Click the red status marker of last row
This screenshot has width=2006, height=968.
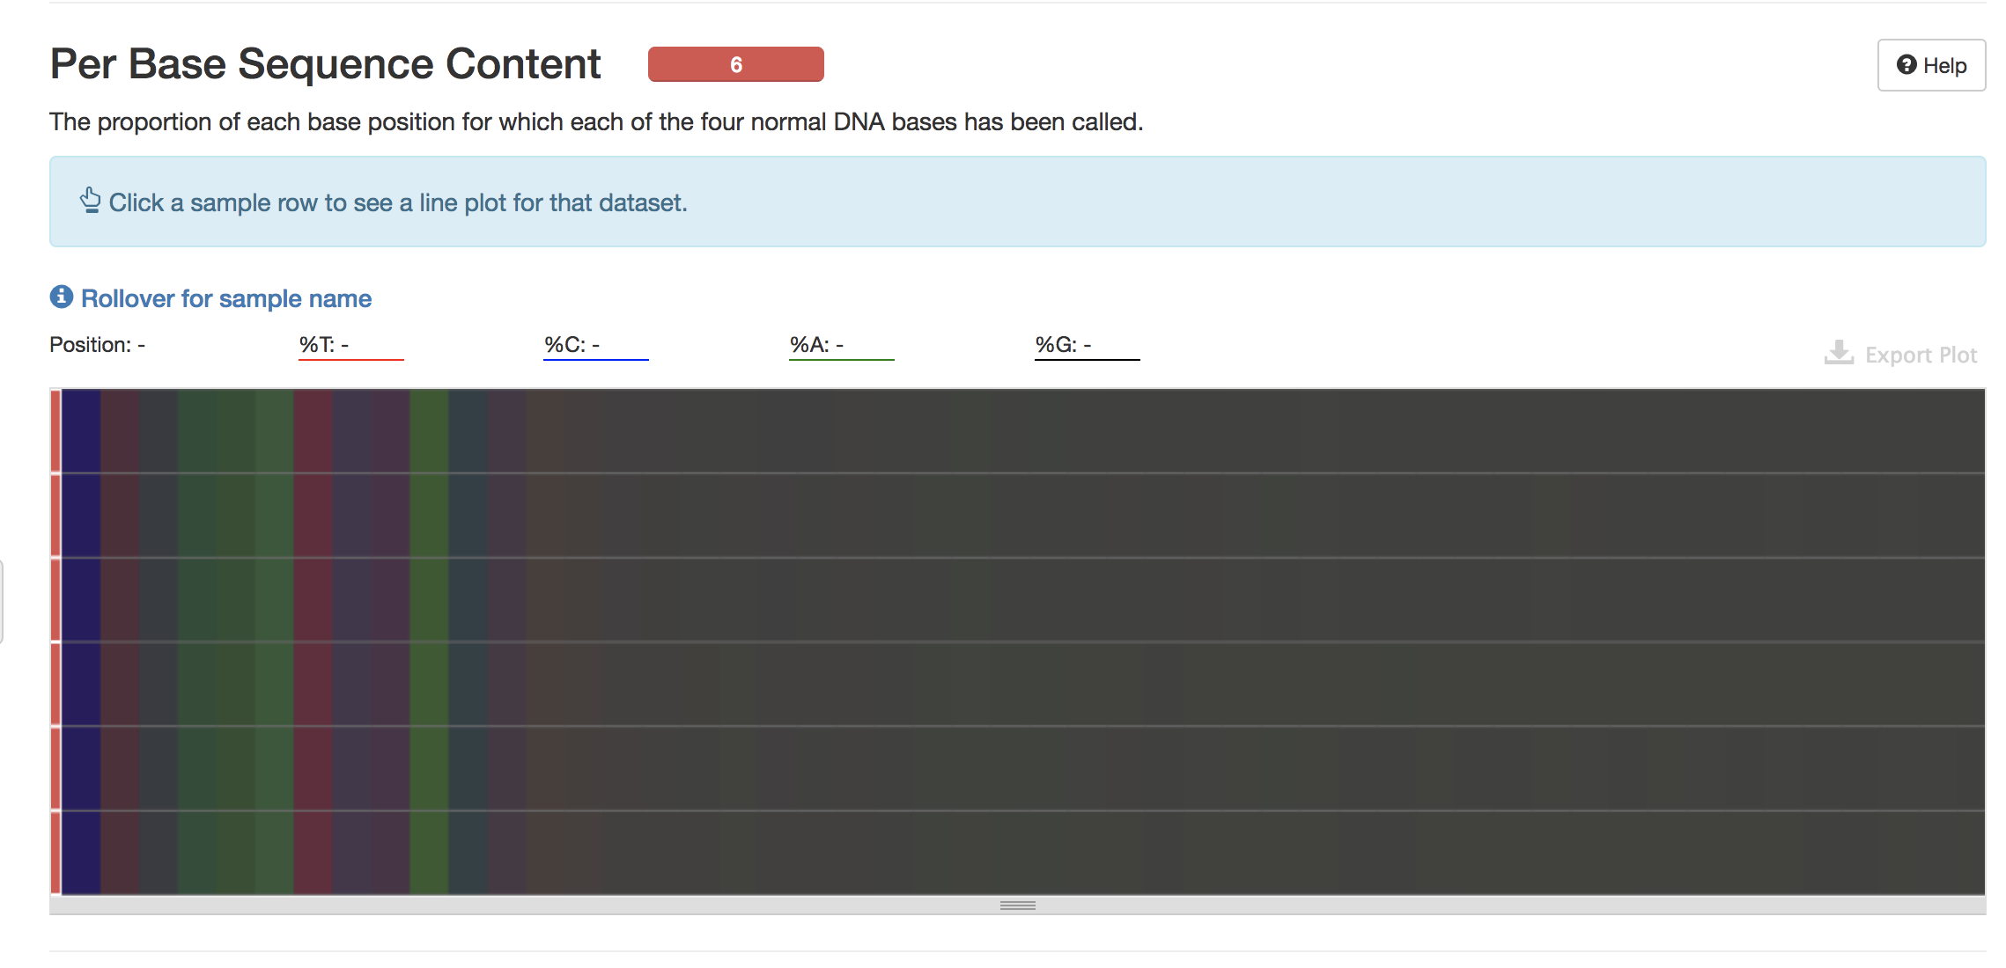[x=55, y=852]
